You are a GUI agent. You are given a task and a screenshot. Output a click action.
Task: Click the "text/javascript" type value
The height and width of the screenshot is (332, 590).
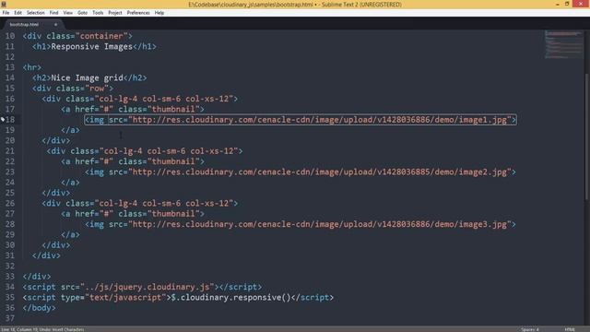coord(125,297)
